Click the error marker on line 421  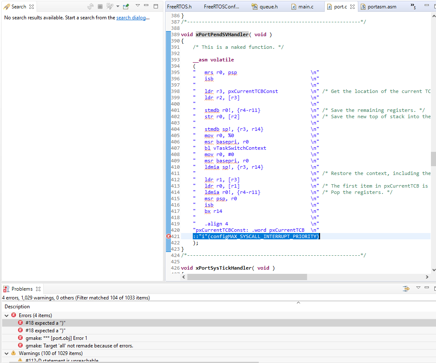point(168,236)
